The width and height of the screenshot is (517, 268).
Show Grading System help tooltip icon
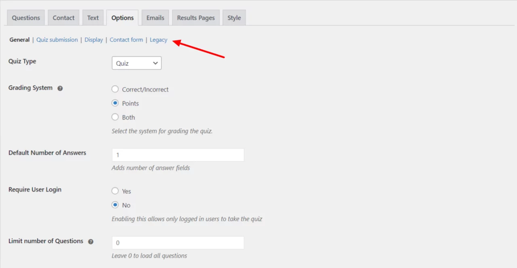click(60, 88)
